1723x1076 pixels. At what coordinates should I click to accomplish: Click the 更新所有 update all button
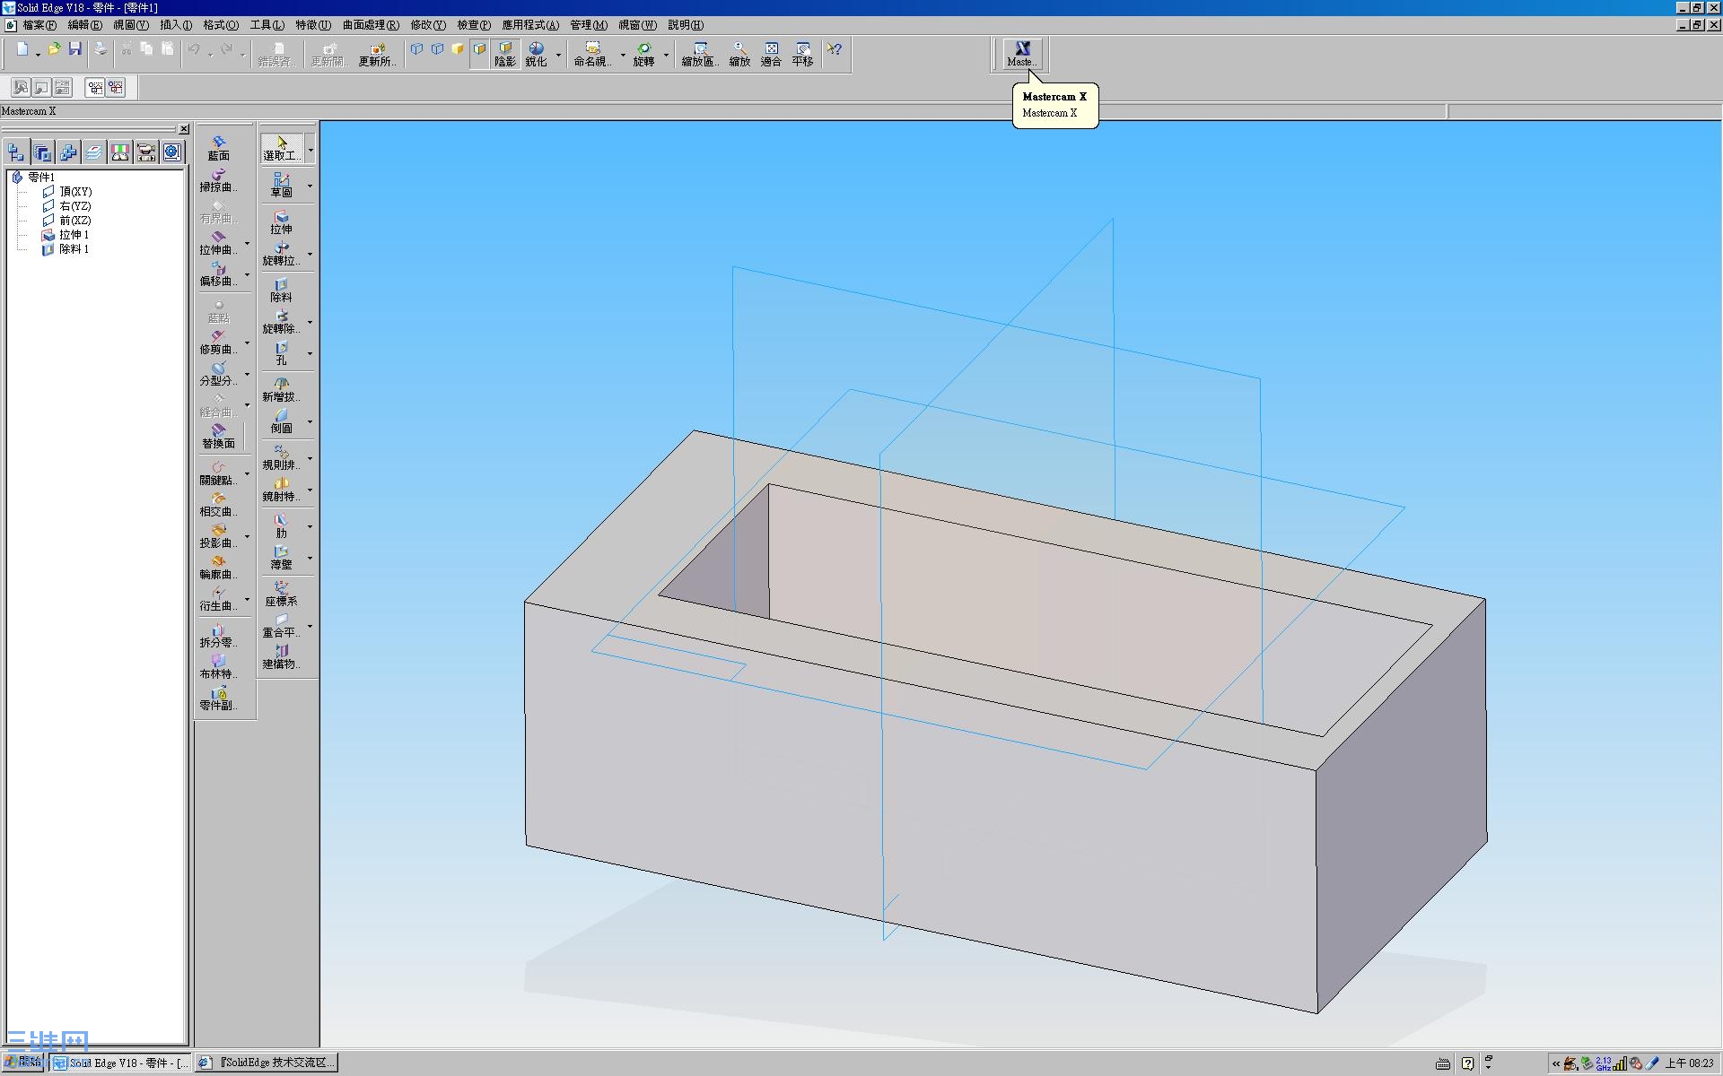point(377,54)
